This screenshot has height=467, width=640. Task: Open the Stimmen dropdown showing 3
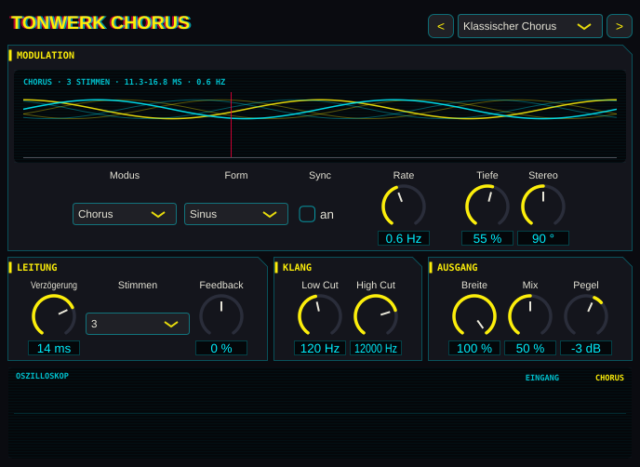138,324
